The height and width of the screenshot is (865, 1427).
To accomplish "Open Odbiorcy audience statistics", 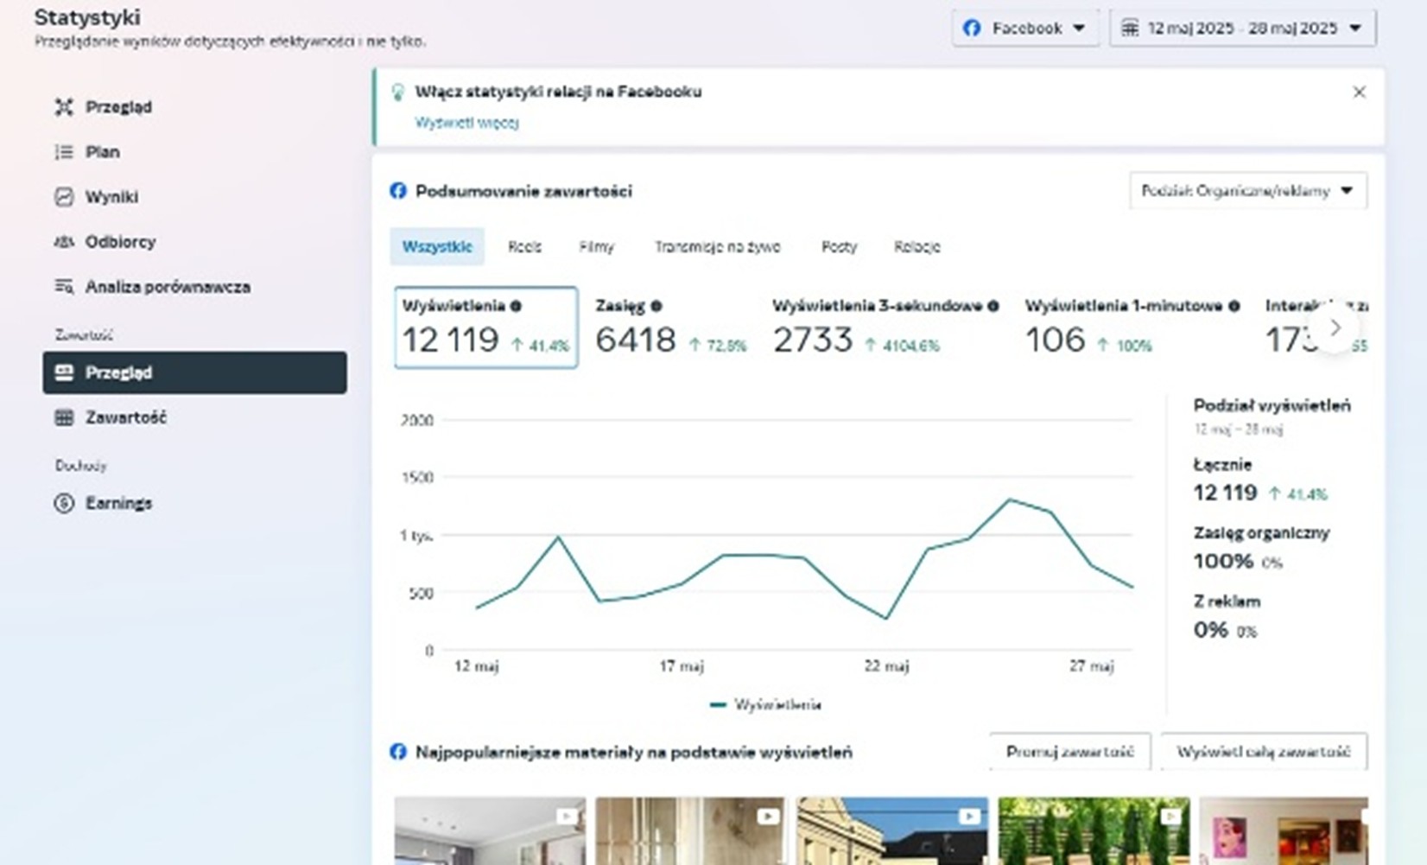I will pos(121,242).
